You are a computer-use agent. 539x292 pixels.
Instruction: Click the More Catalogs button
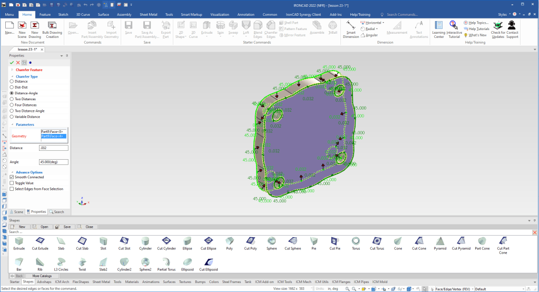coord(42,276)
